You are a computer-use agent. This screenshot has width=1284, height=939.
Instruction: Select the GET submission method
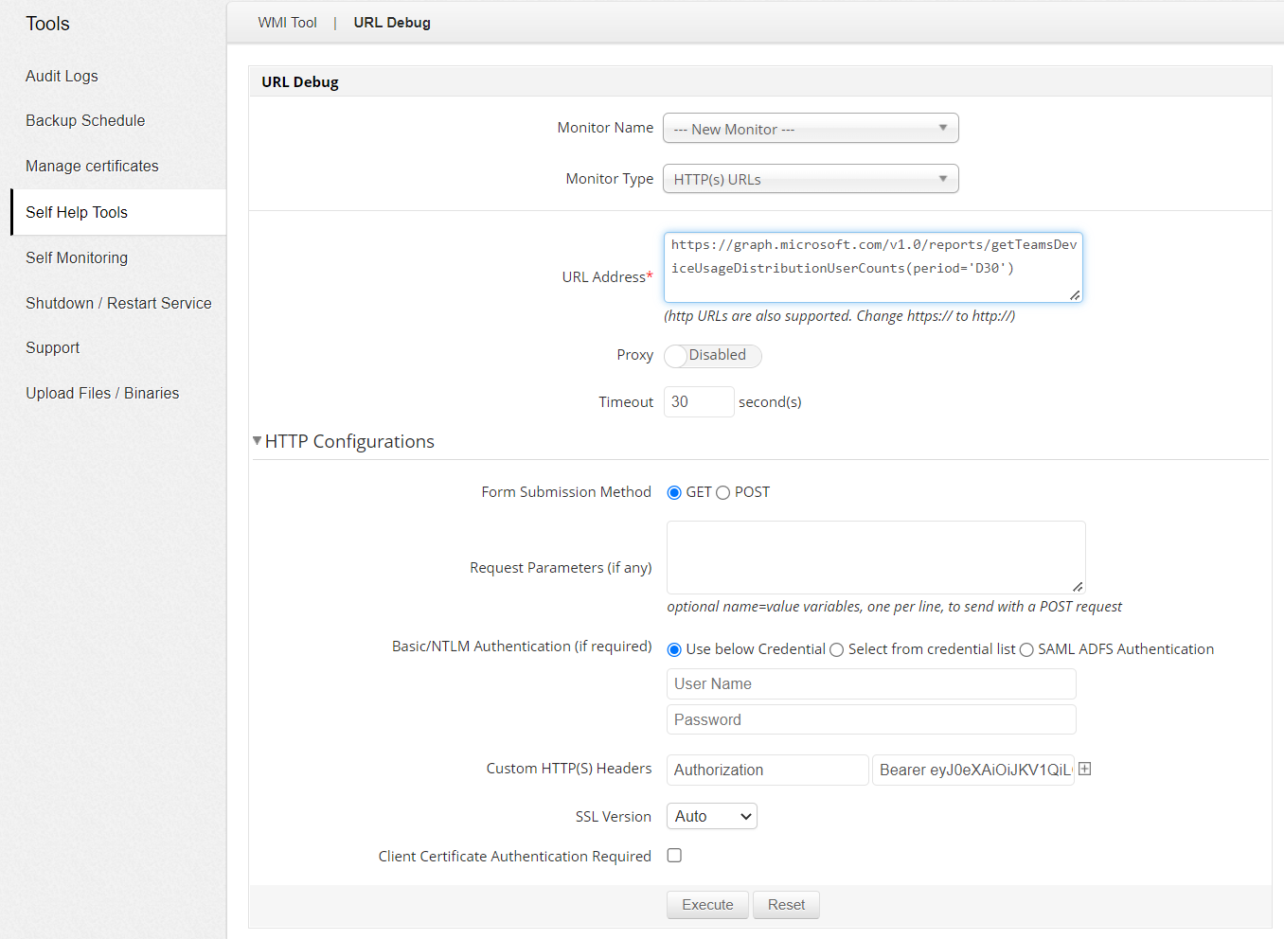(x=674, y=493)
